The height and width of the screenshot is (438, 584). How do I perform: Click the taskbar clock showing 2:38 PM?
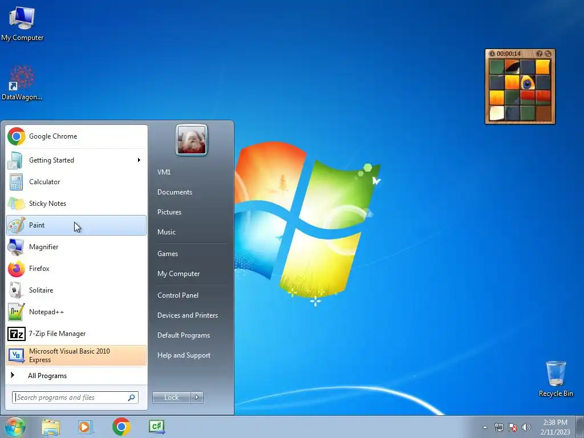point(555,427)
